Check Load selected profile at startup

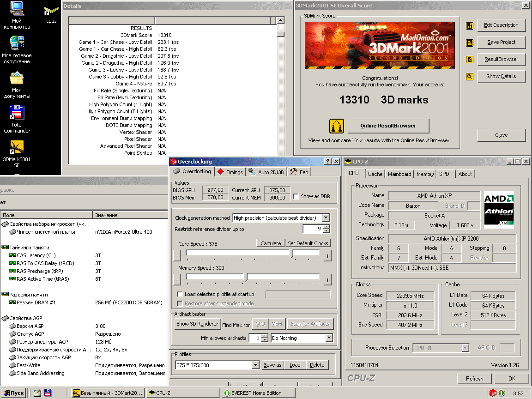click(180, 294)
